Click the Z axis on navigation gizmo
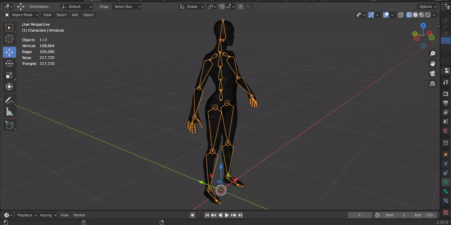 point(423,25)
